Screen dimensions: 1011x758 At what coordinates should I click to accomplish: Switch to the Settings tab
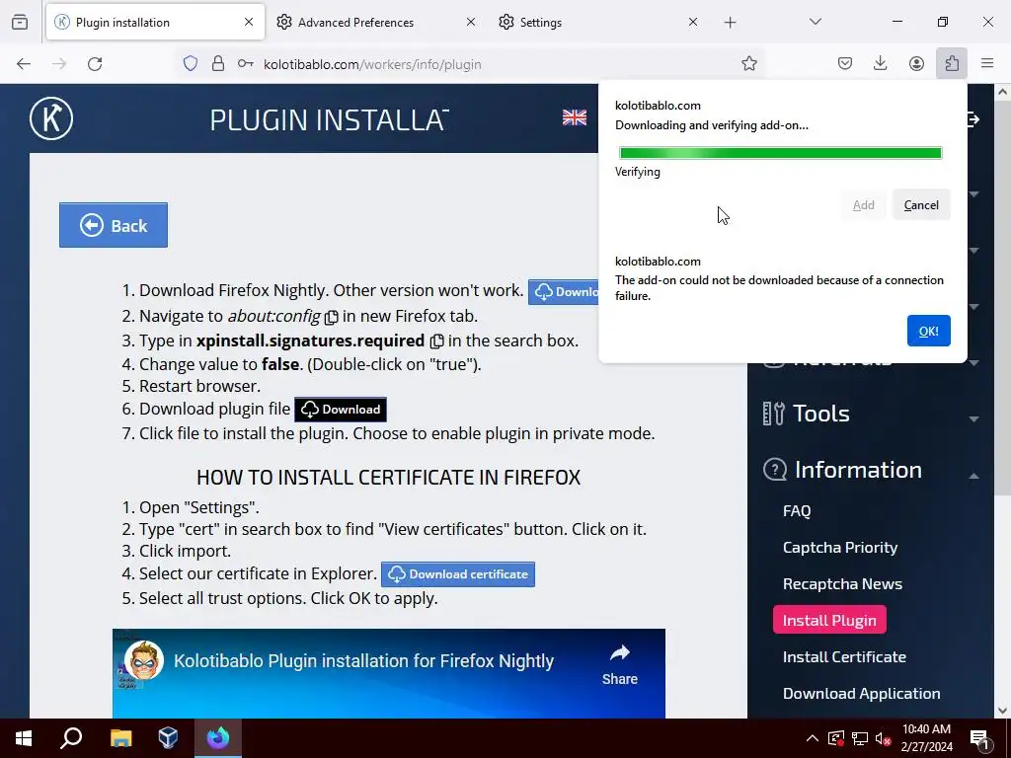pyautogui.click(x=599, y=23)
